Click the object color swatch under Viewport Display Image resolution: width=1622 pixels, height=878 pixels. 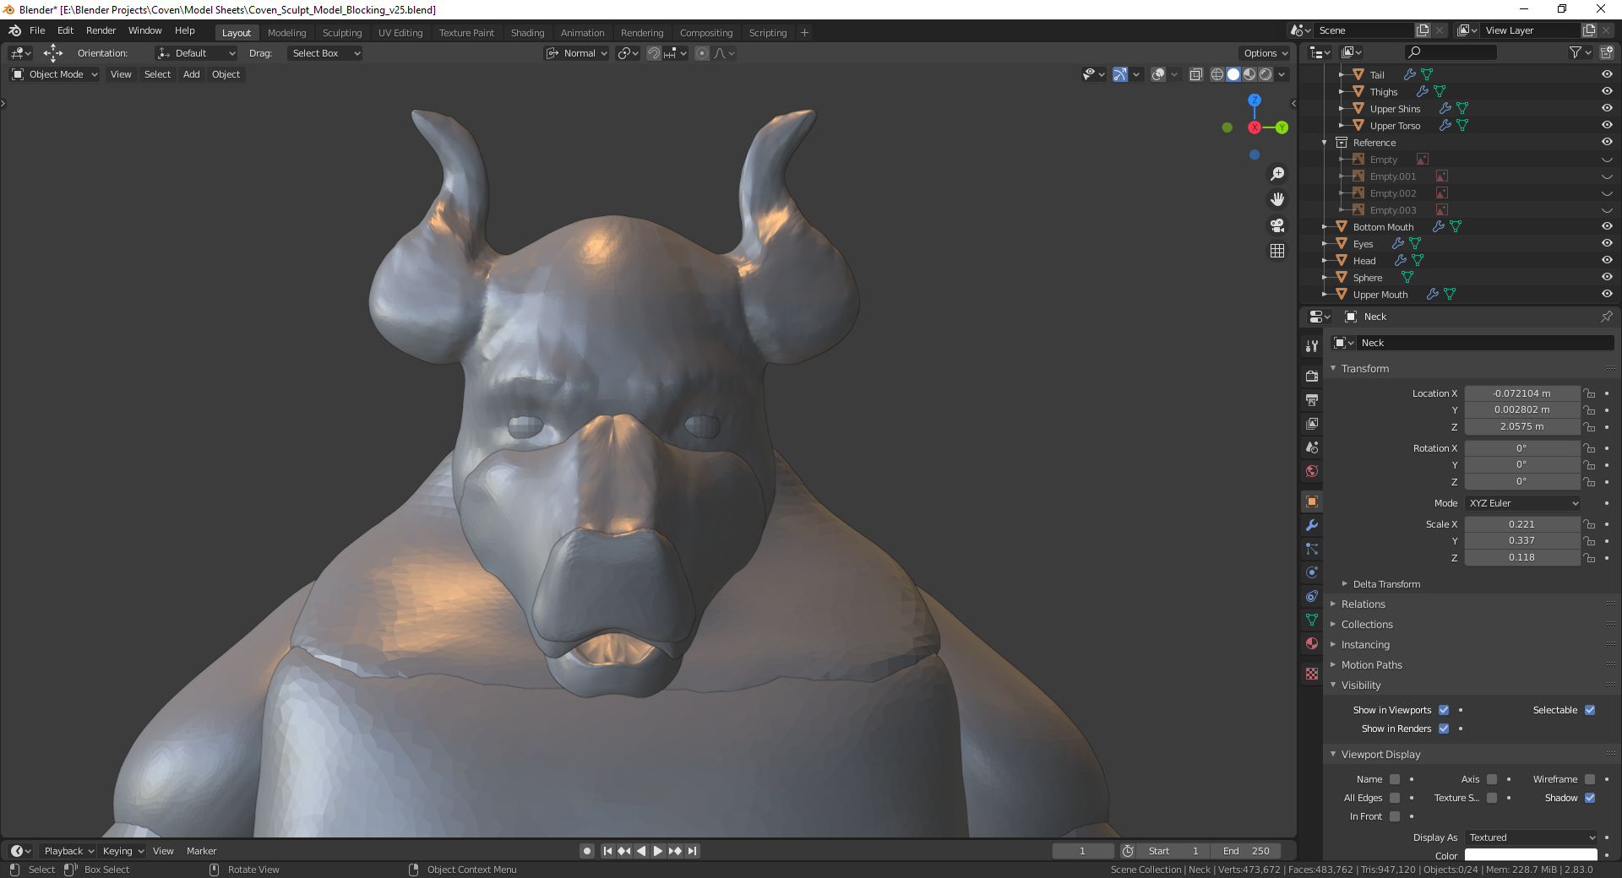click(1529, 855)
